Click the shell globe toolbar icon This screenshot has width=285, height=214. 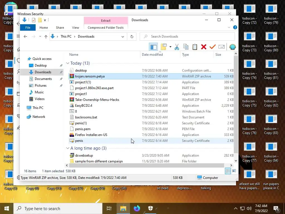pos(232,47)
